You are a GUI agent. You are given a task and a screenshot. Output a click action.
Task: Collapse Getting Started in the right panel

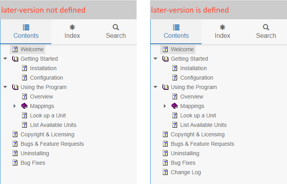coord(155,59)
